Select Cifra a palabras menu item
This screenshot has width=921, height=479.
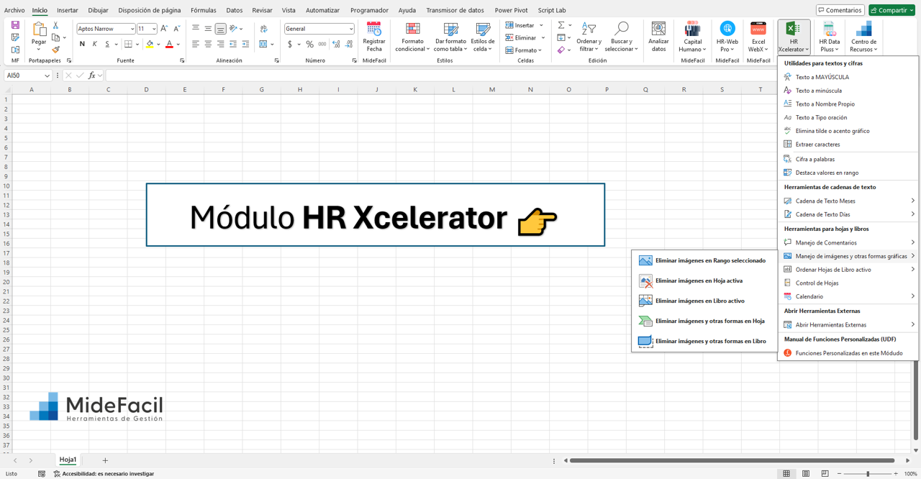(848, 159)
